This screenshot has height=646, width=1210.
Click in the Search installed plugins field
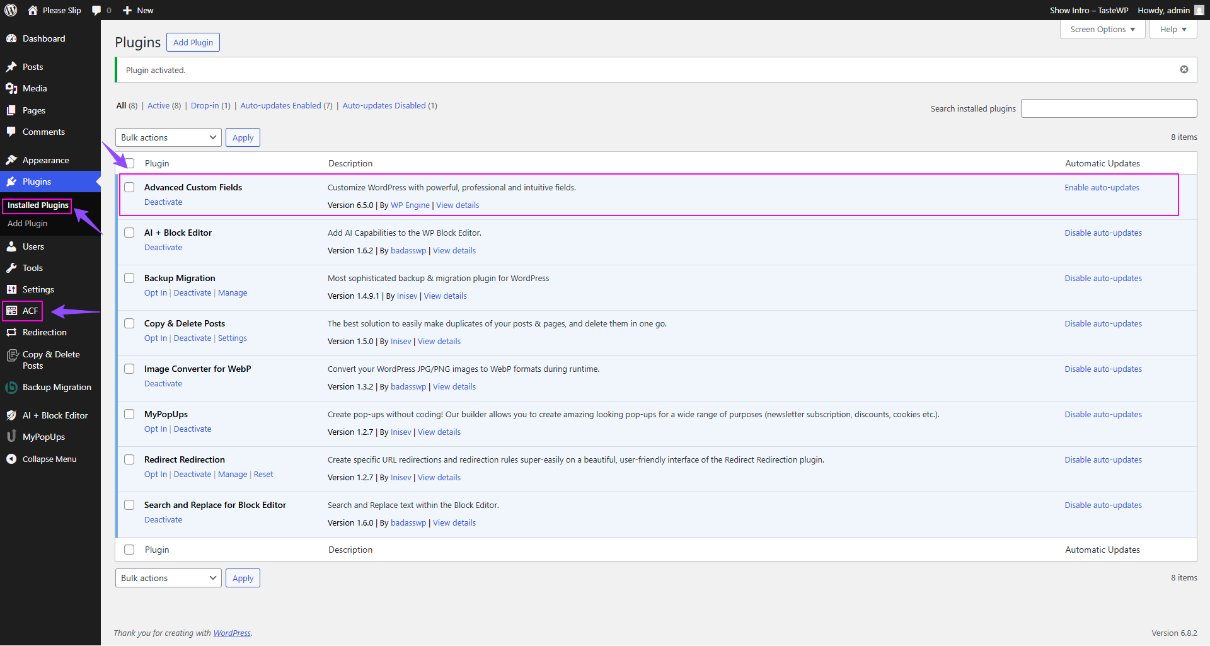point(1109,108)
